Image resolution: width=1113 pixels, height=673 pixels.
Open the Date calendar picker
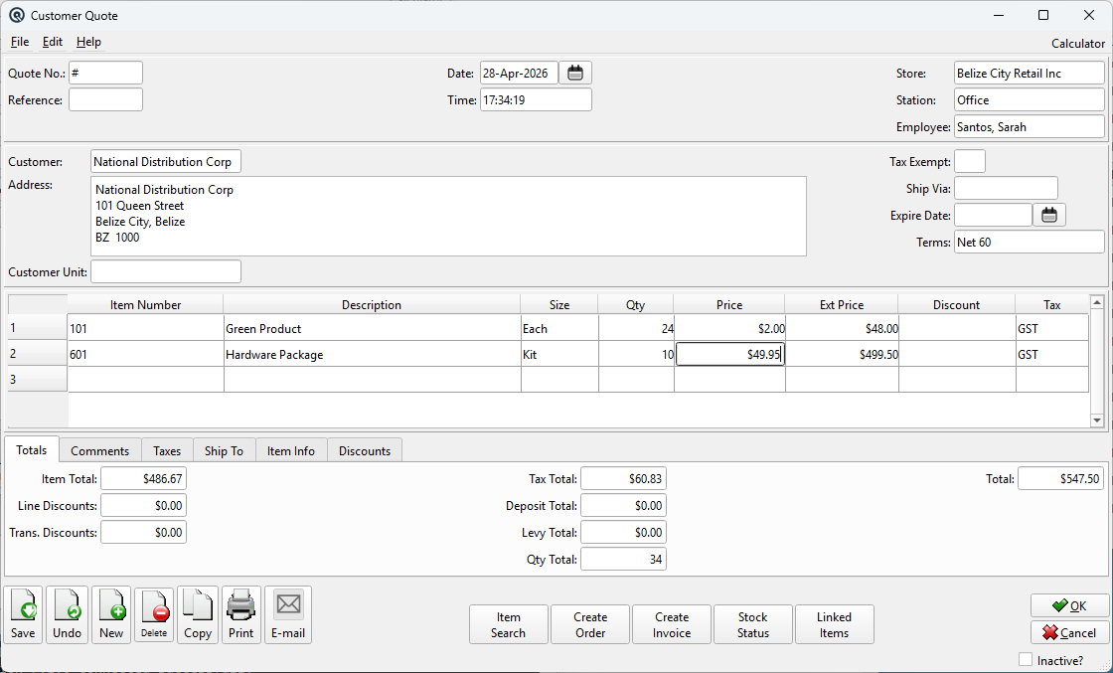[x=575, y=74]
